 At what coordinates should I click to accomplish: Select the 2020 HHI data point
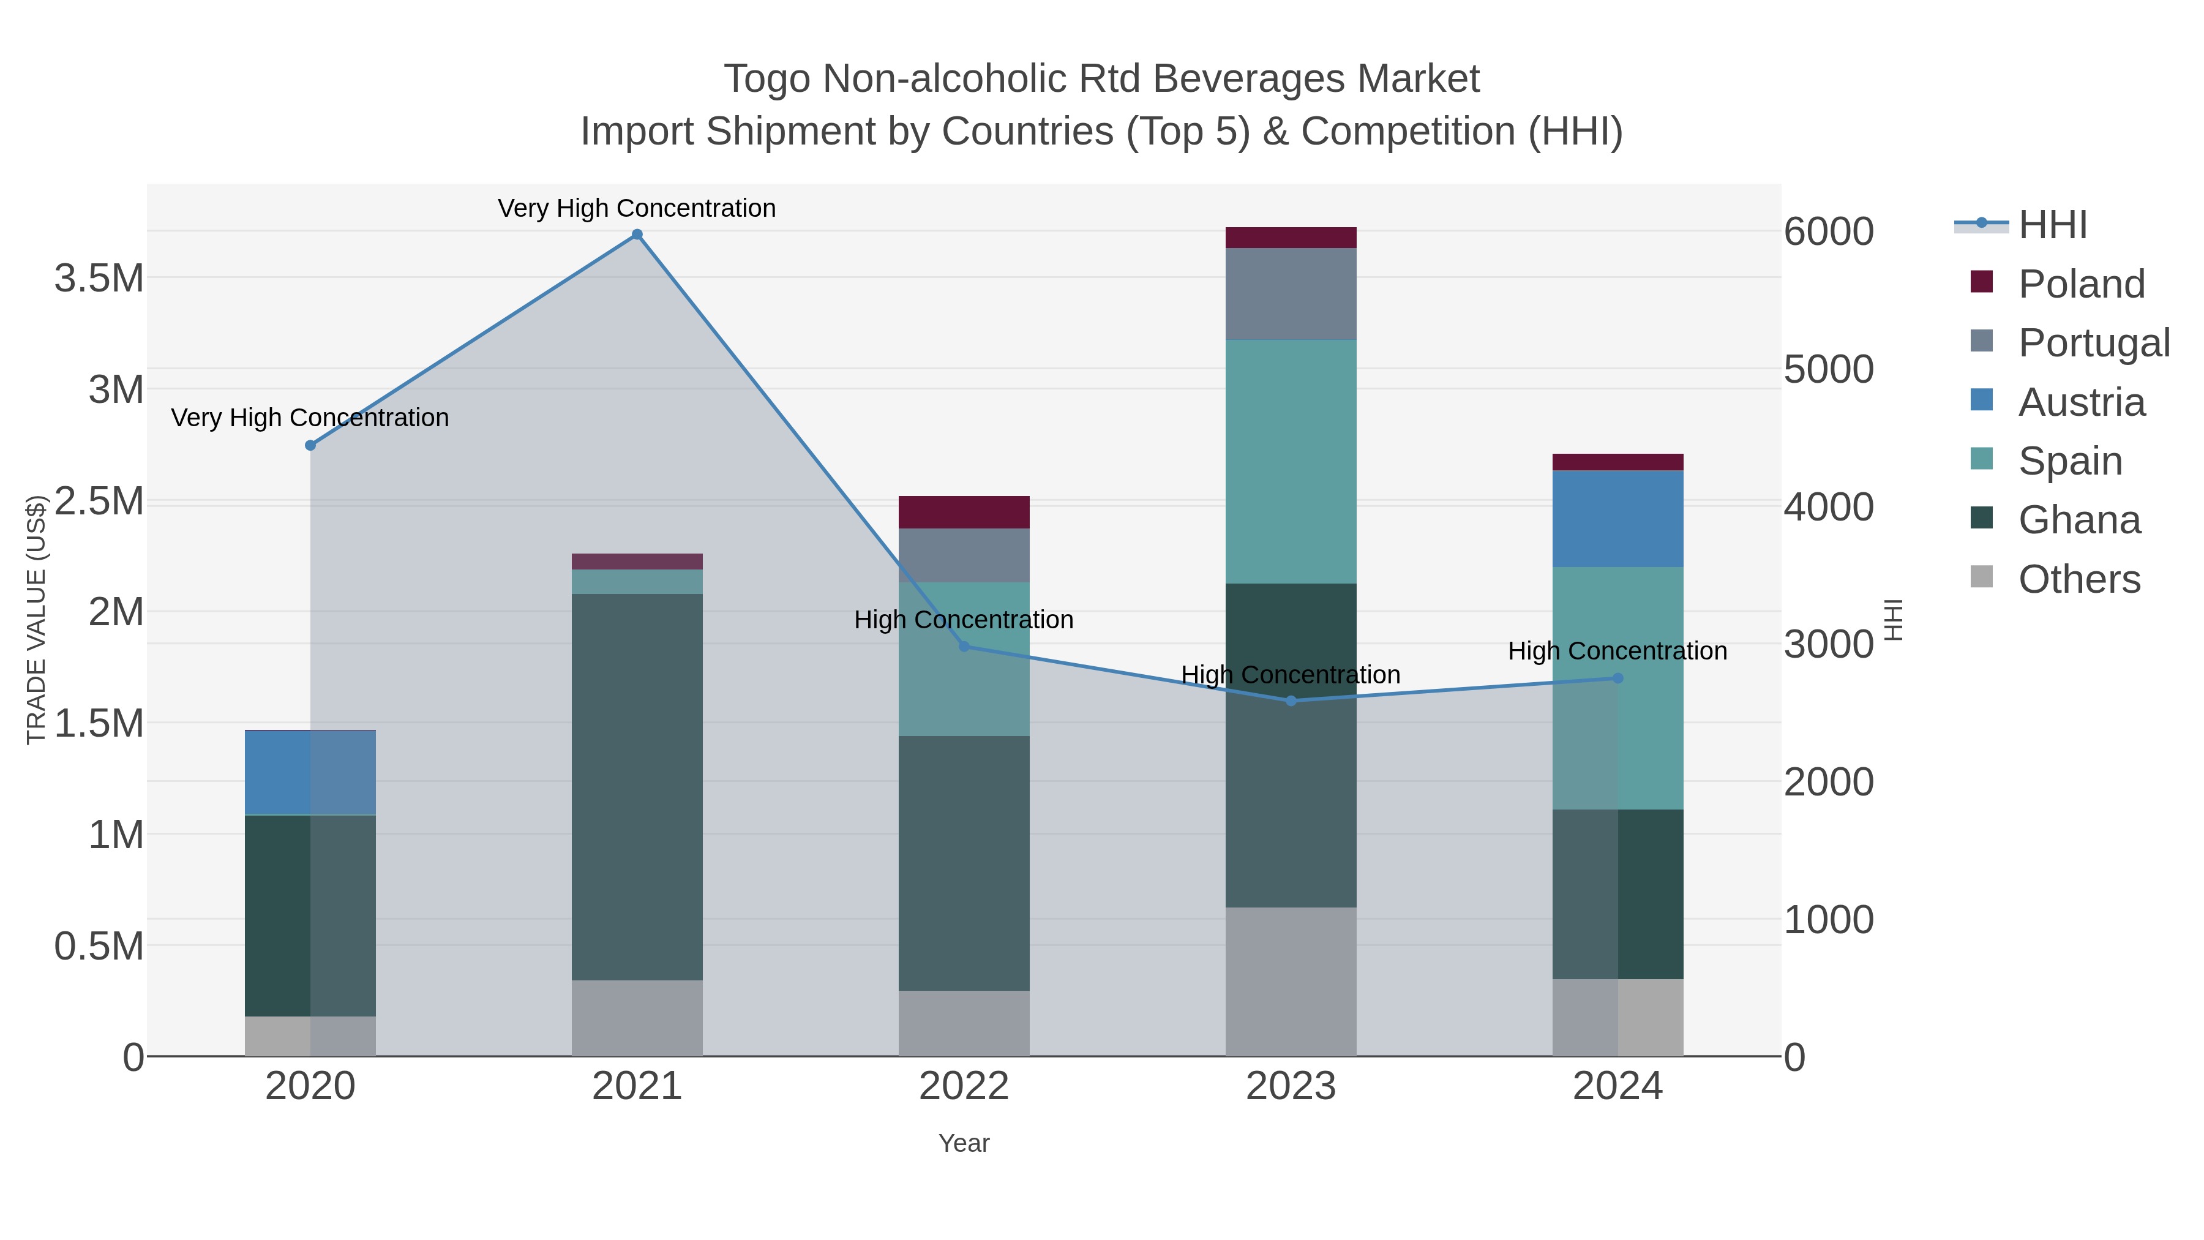click(x=310, y=446)
